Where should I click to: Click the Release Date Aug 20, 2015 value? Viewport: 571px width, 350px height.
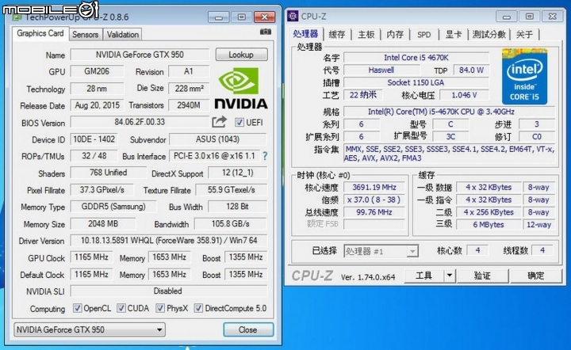point(97,105)
